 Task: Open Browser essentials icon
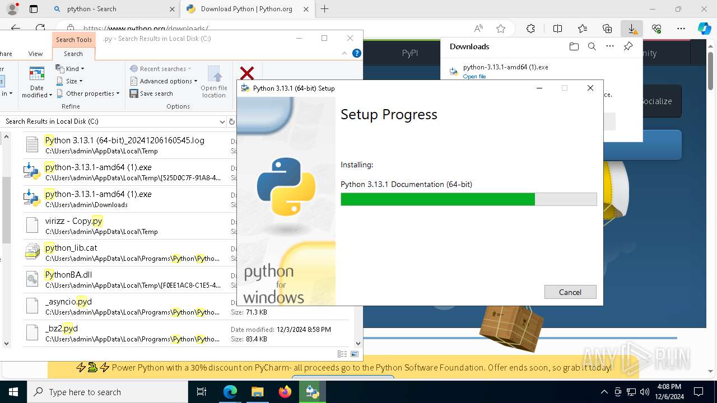[x=657, y=29]
